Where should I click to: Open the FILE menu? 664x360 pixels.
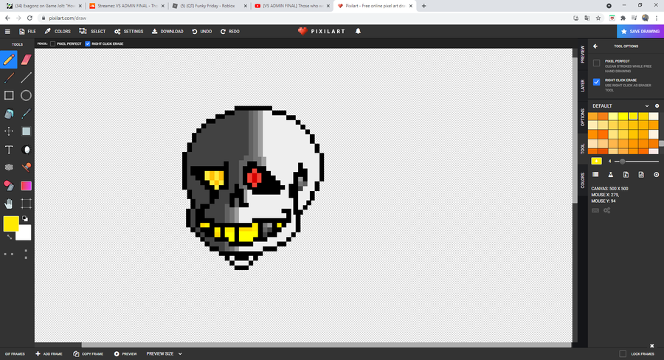coord(27,31)
